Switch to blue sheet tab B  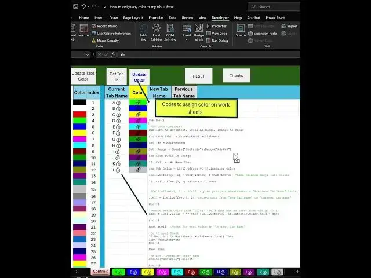tap(133, 272)
